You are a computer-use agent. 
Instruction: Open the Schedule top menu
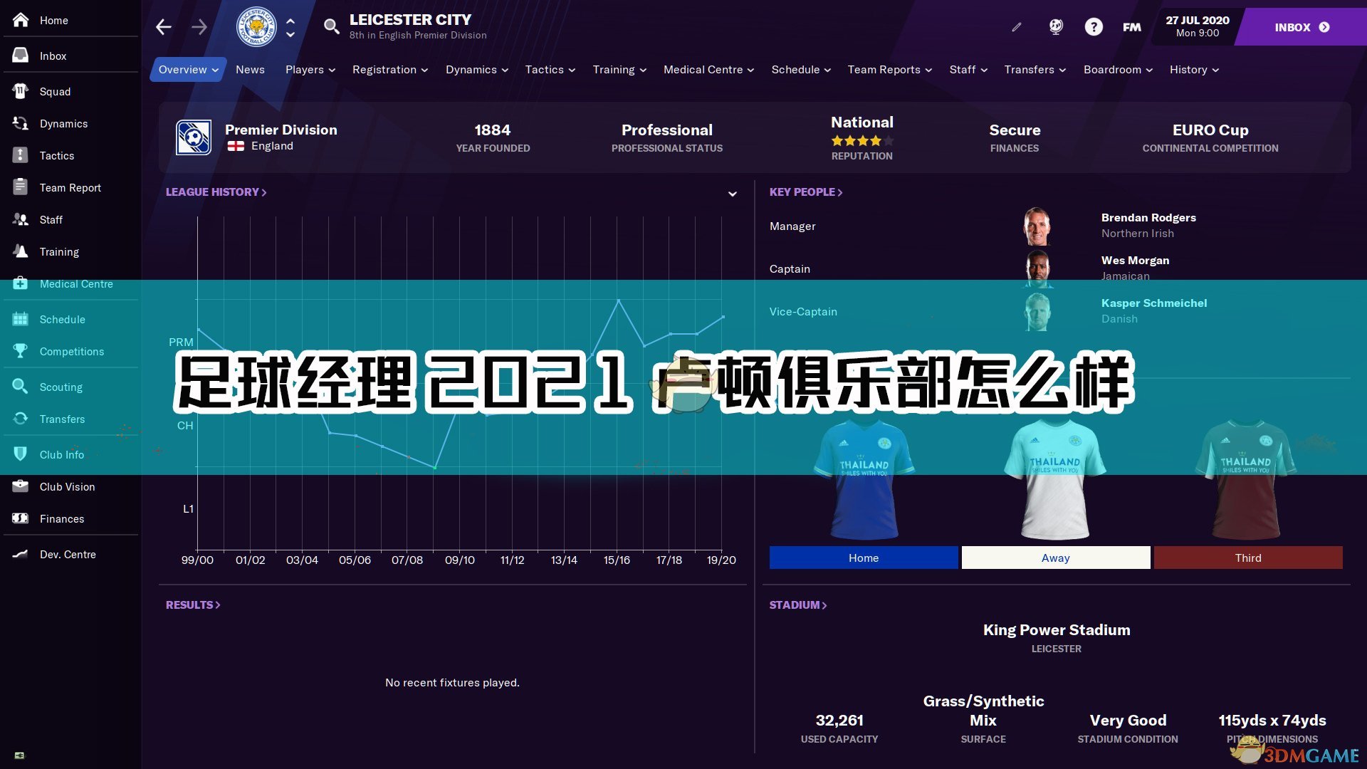tap(801, 70)
